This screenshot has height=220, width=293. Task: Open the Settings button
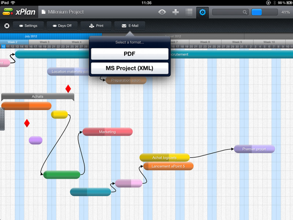tap(28, 26)
